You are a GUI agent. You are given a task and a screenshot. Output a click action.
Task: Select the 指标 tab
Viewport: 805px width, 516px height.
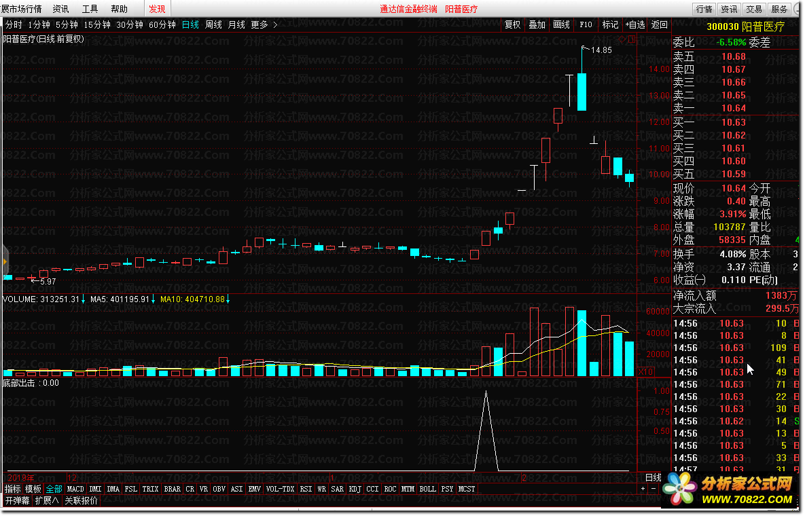point(13,489)
